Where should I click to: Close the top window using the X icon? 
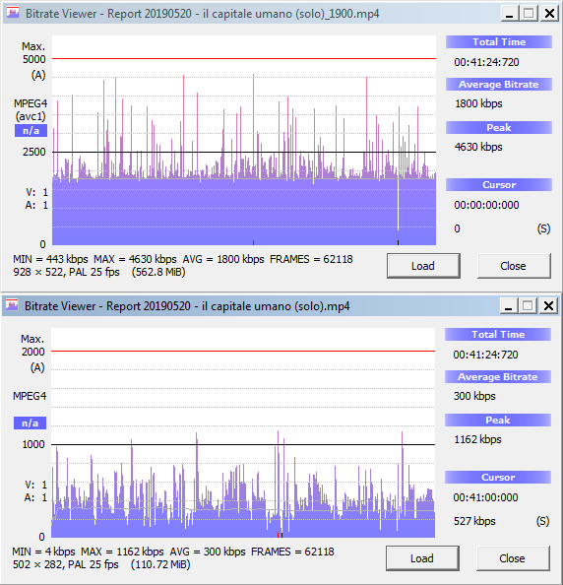(x=549, y=14)
